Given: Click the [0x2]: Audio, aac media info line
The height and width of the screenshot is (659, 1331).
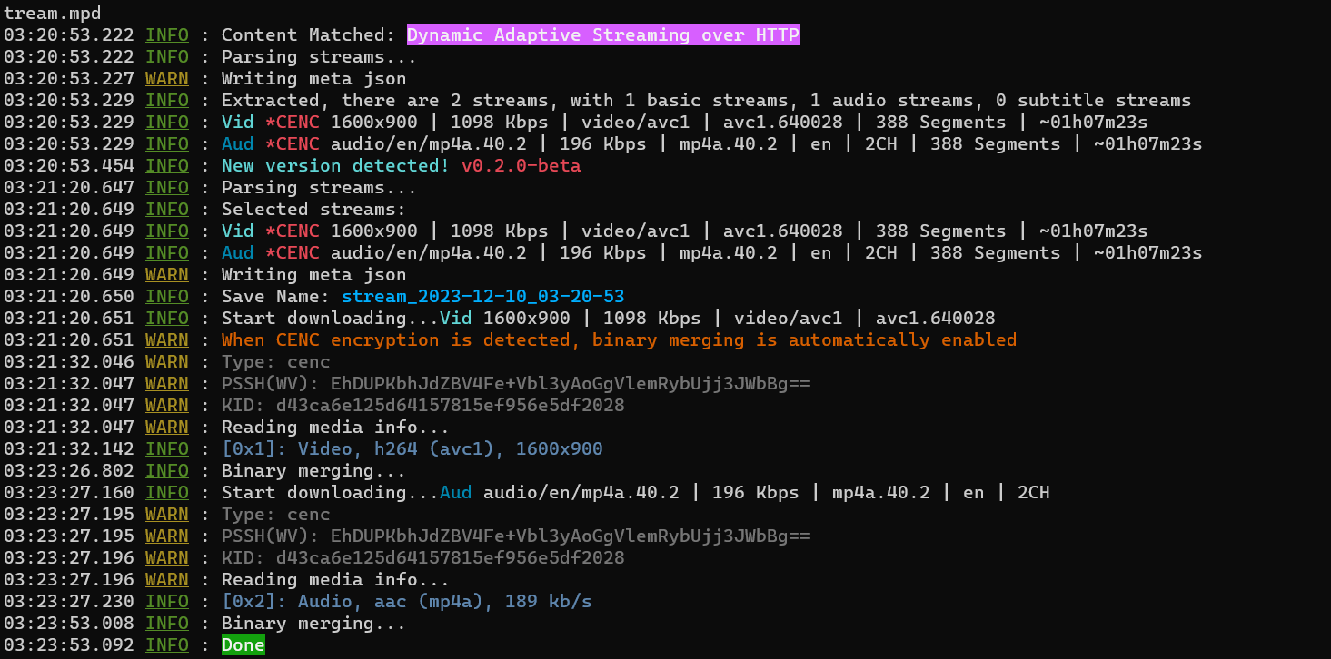Looking at the screenshot, I should (406, 602).
